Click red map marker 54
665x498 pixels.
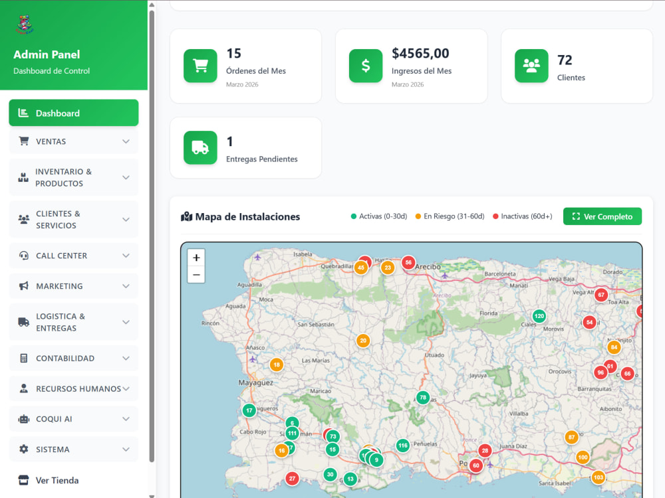(x=589, y=322)
